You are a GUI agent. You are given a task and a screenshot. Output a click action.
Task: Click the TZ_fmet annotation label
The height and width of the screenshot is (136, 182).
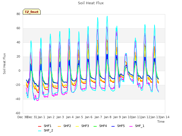[32, 12]
